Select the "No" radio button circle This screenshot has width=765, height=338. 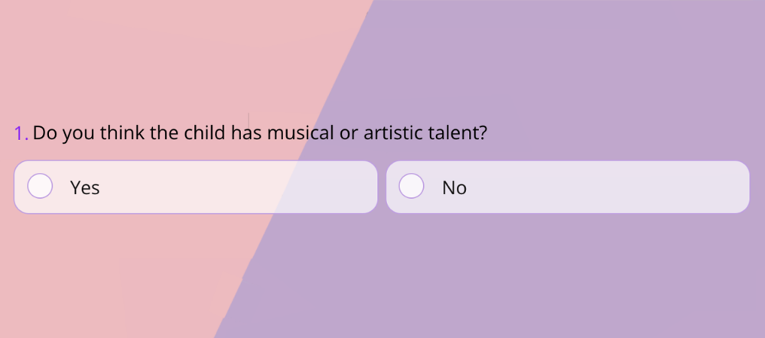tap(412, 186)
